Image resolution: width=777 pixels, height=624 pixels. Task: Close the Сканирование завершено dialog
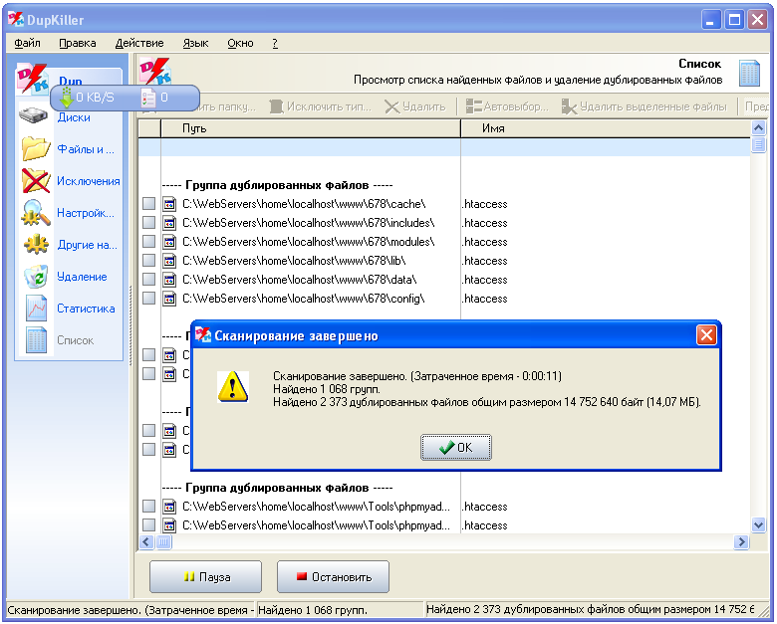click(x=706, y=335)
